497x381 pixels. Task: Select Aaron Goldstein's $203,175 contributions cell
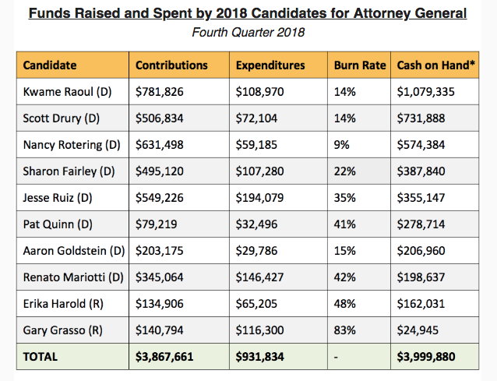pyautogui.click(x=159, y=250)
